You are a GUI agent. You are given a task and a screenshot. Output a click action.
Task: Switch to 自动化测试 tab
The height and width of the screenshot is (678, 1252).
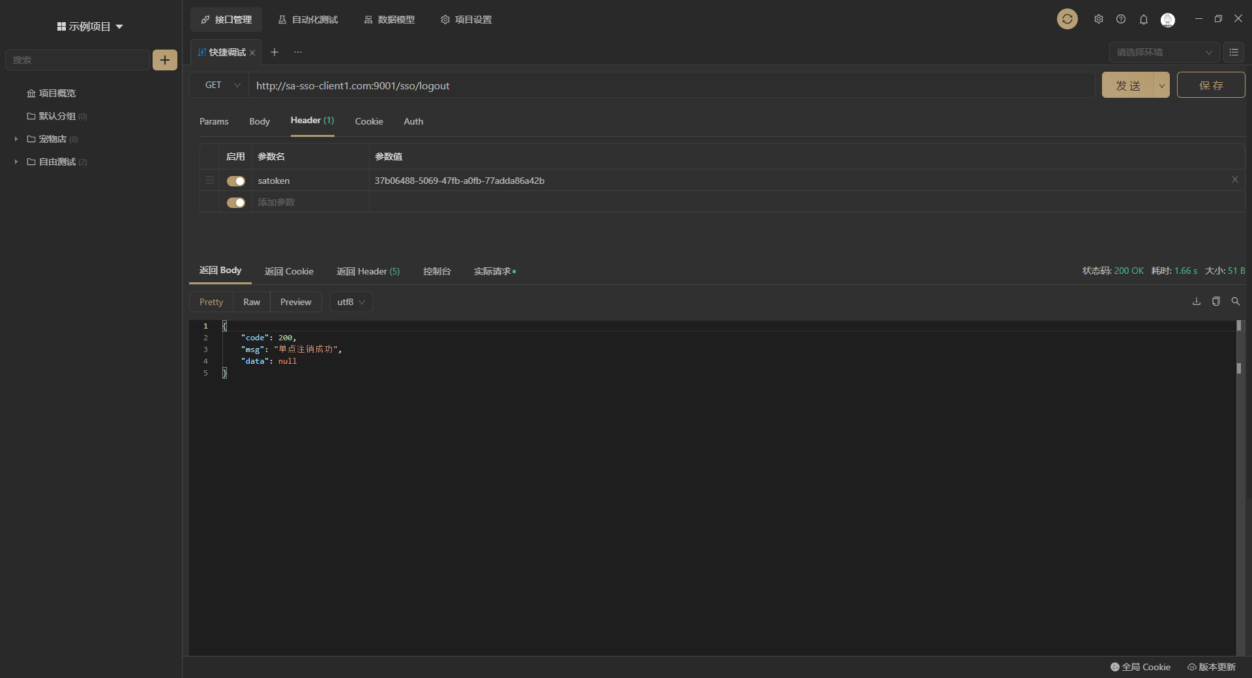[308, 20]
